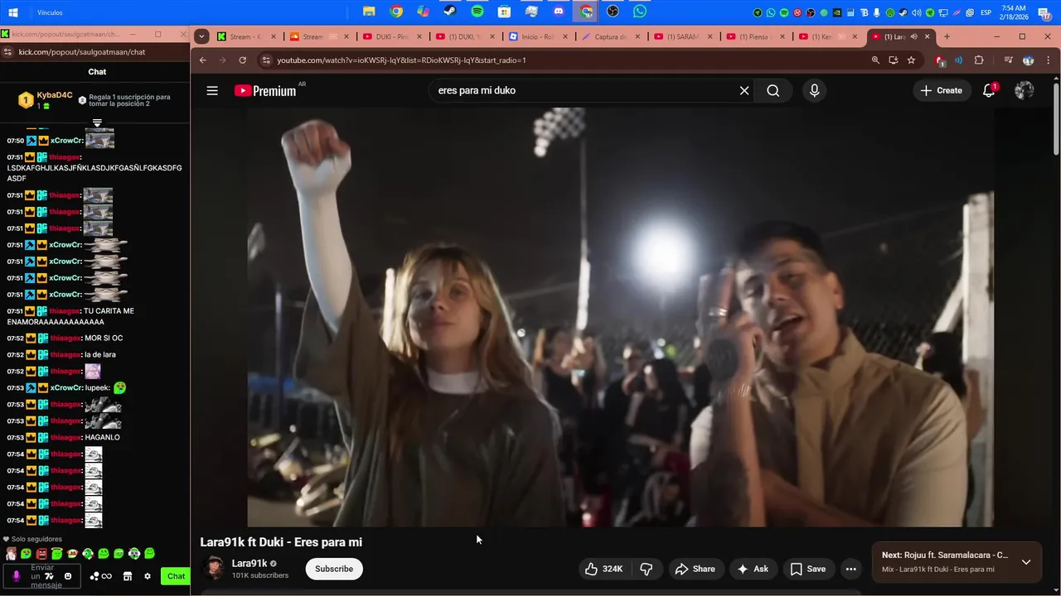Open a new Chrome tab
Viewport: 1061px width, 596px height.
click(x=947, y=36)
